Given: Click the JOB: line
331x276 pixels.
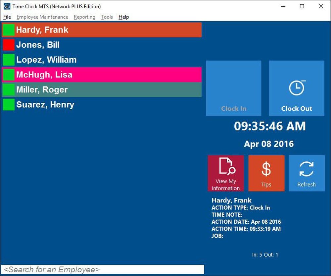Looking at the screenshot, I should point(217,236).
